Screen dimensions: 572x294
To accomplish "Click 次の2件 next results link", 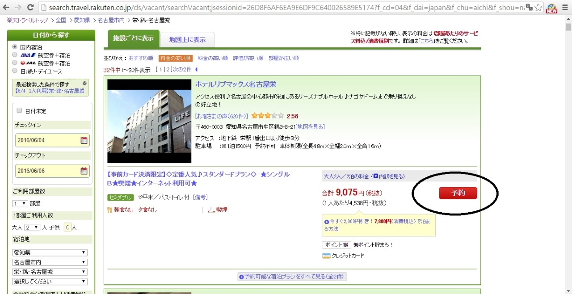I will pos(182,70).
